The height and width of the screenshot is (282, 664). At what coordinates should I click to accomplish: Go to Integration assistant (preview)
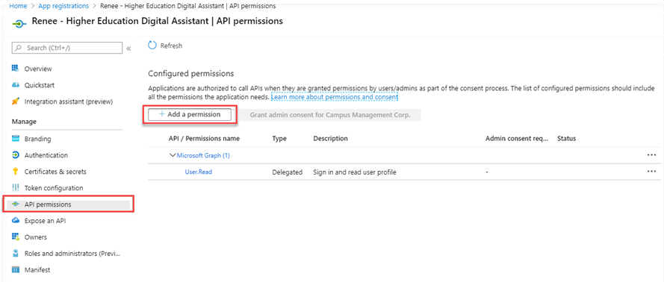[x=69, y=101]
